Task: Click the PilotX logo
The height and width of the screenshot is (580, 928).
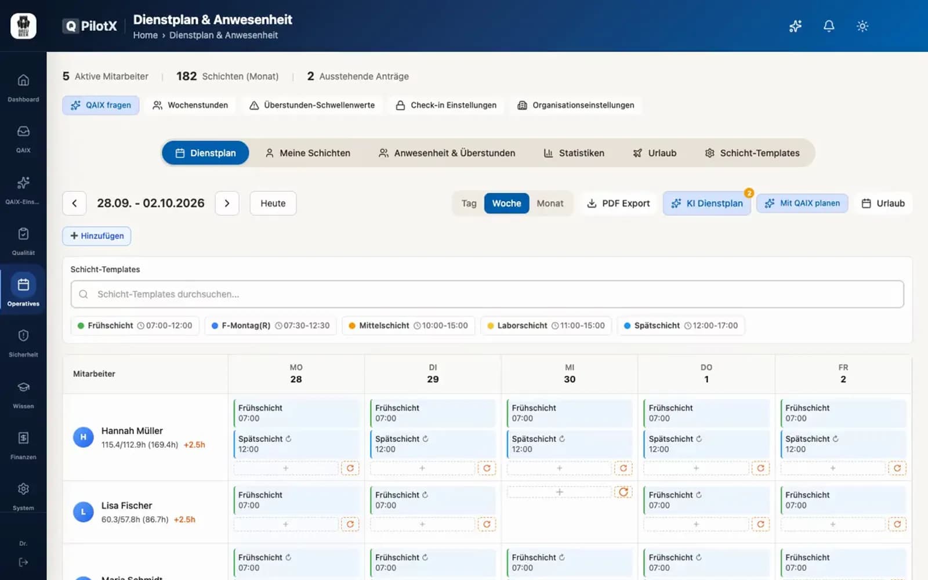Action: click(x=90, y=26)
